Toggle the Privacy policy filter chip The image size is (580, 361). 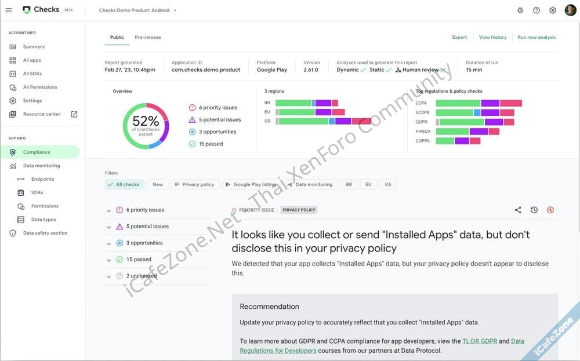coord(194,184)
